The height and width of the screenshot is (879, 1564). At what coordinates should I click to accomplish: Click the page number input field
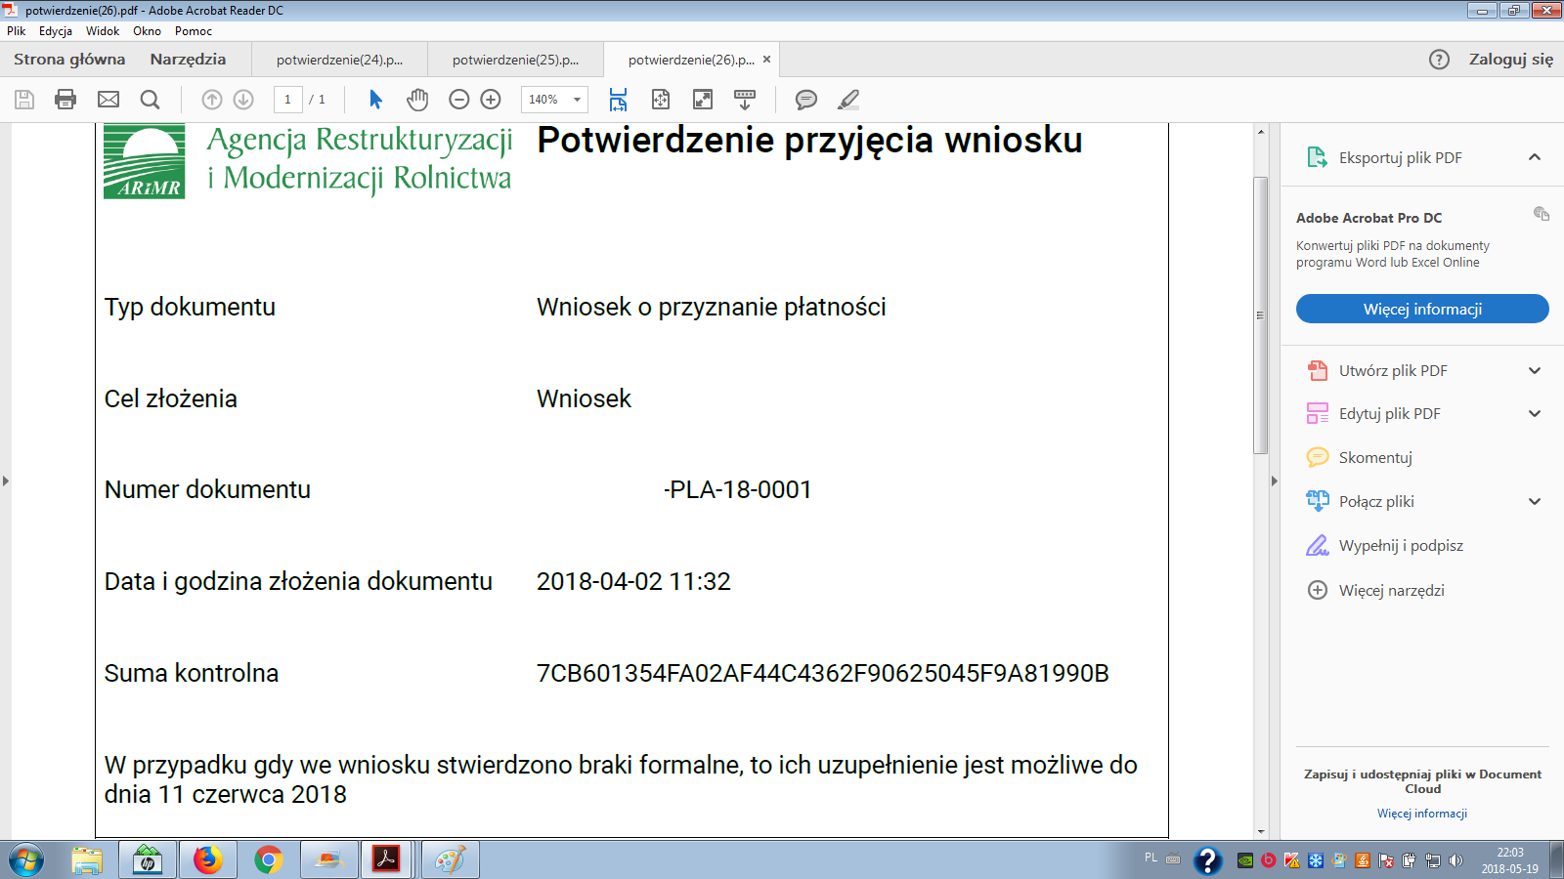point(287,100)
